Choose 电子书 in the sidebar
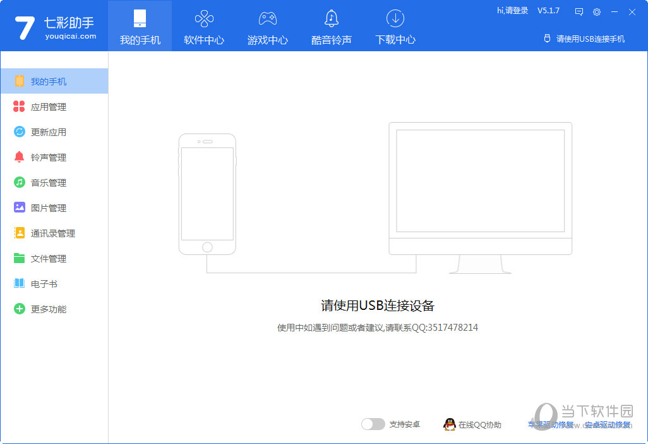648x444 pixels. click(54, 284)
